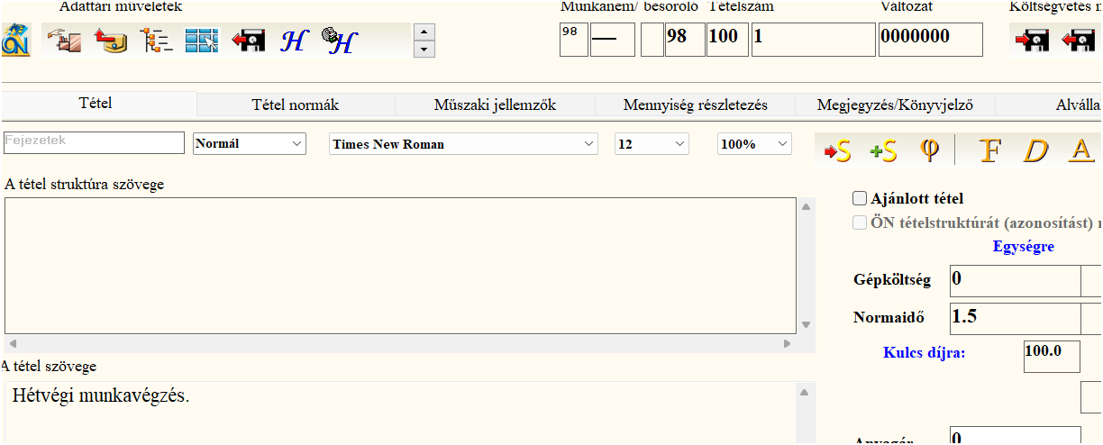Screen dimensions: 1103x445
Task: Open the Times New Roman font dropdown
Action: 464,144
